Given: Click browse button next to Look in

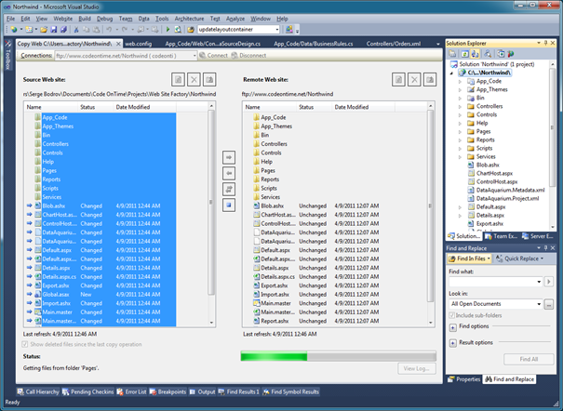Looking at the screenshot, I should pos(551,304).
